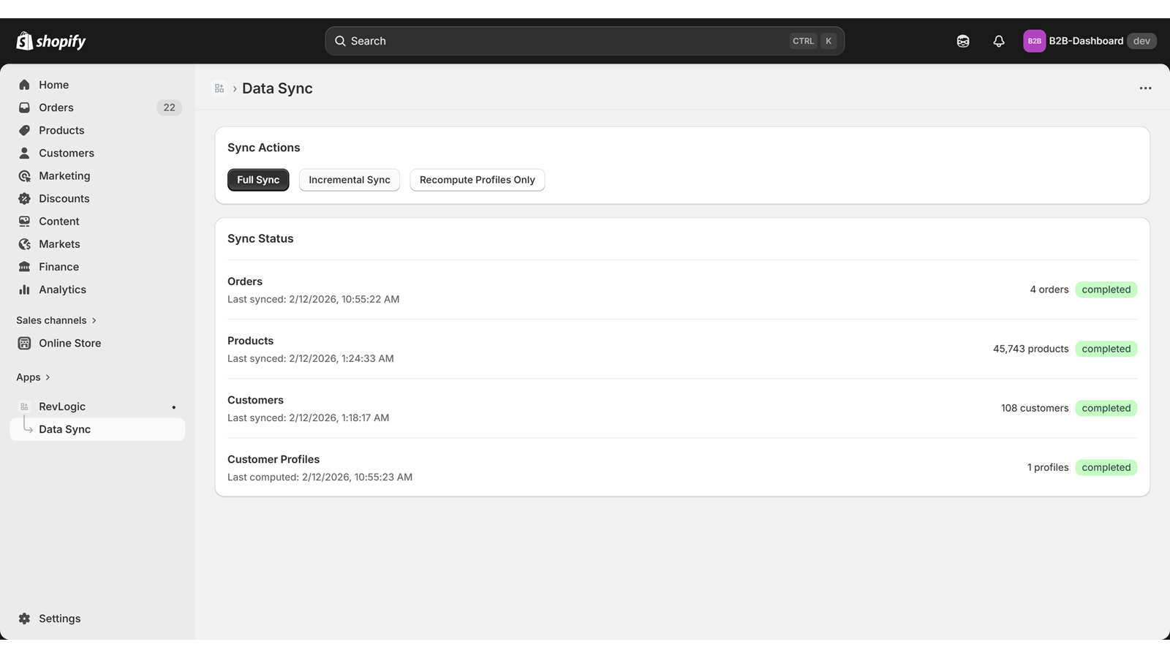Image resolution: width=1170 pixels, height=658 pixels.
Task: Click the Orders unread count badge
Action: pyautogui.click(x=169, y=107)
